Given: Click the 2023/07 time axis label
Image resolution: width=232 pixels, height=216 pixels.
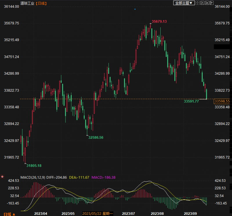Looking at the screenshot, I should [x=128, y=214].
